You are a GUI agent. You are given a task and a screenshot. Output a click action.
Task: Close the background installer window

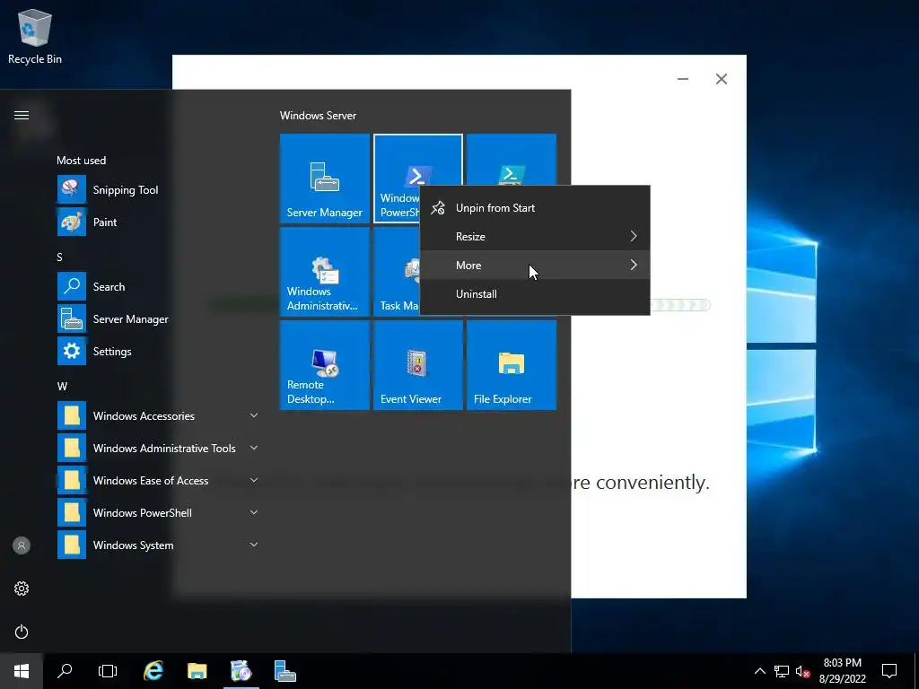coord(722,79)
